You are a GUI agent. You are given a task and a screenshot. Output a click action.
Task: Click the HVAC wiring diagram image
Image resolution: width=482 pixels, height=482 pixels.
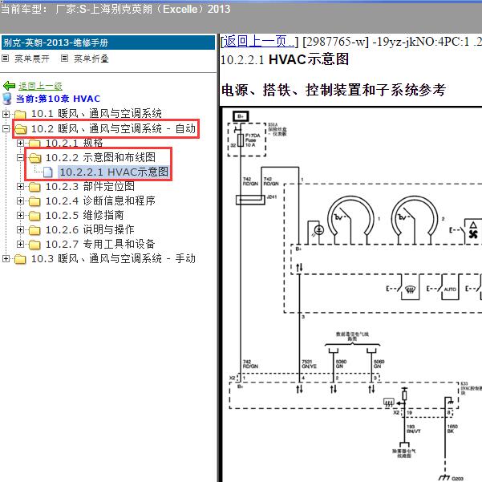click(351, 294)
